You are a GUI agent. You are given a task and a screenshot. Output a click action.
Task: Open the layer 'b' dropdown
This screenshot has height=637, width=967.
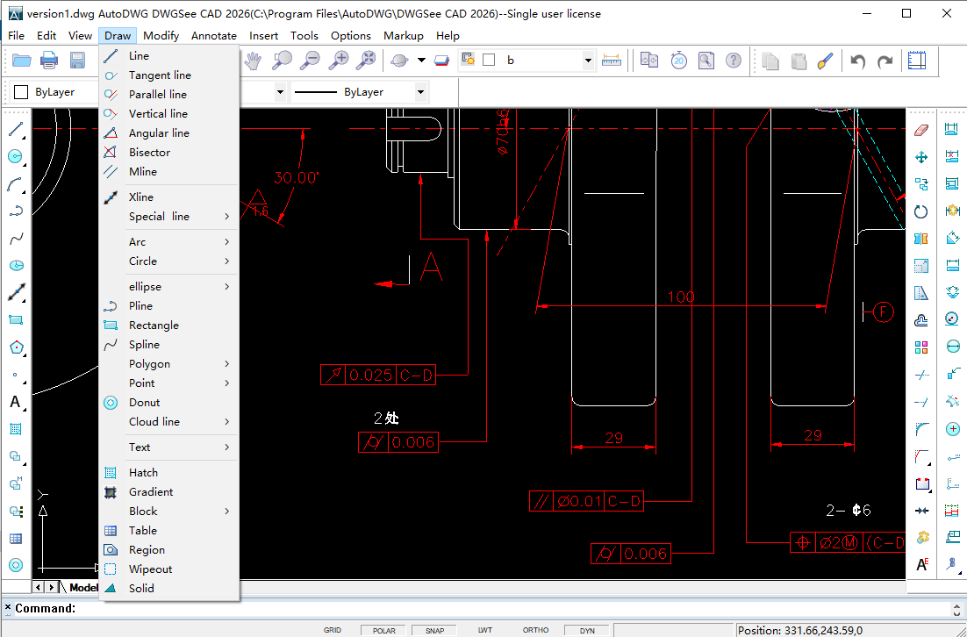click(588, 61)
